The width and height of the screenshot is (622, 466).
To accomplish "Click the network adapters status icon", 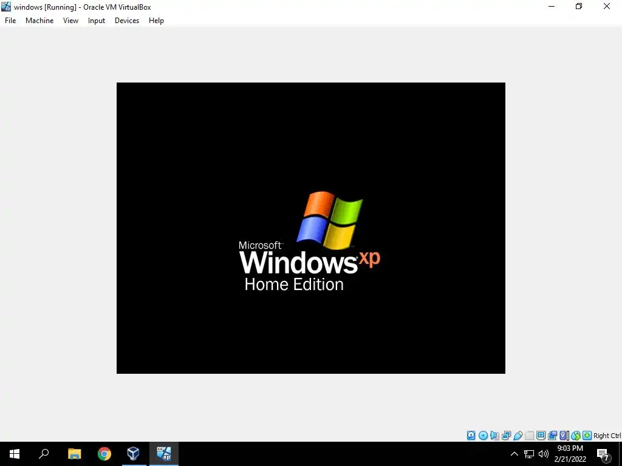I will click(506, 436).
